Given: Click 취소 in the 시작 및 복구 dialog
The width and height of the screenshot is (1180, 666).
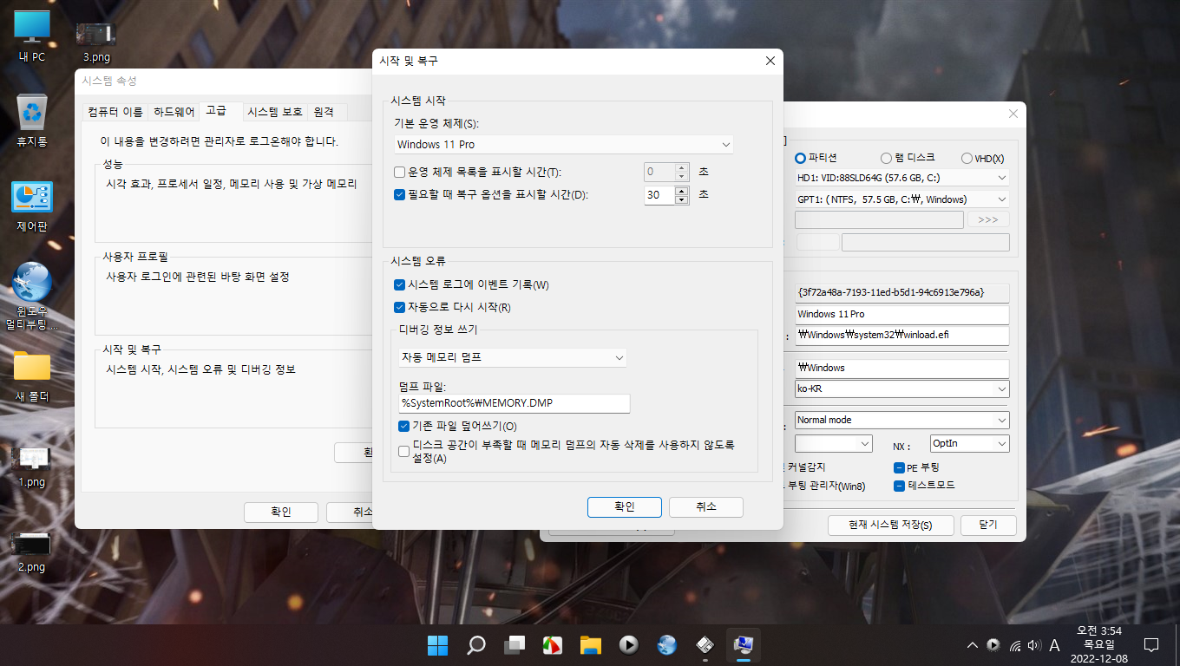Looking at the screenshot, I should 706,507.
